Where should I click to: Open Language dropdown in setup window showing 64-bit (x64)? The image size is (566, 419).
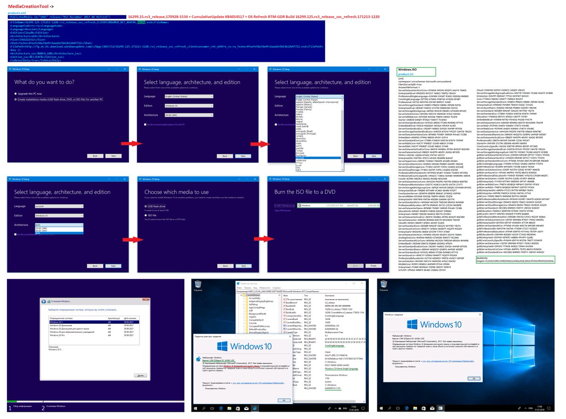pyautogui.click(x=189, y=96)
